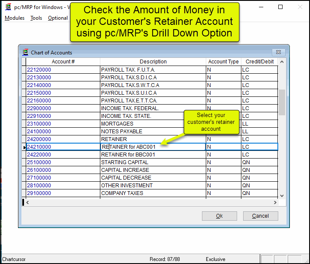Click STARTING CAPITAL description
Image resolution: width=310 pixels, height=264 pixels.
153,162
